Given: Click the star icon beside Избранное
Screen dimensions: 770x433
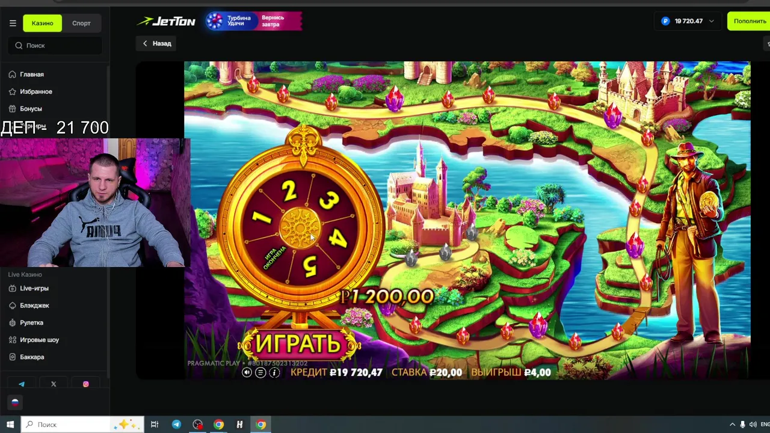Looking at the screenshot, I should tap(12, 91).
